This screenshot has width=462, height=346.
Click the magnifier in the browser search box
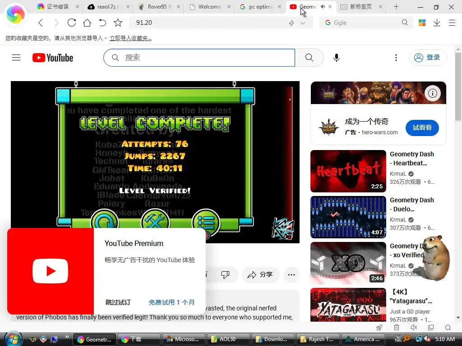tap(405, 23)
